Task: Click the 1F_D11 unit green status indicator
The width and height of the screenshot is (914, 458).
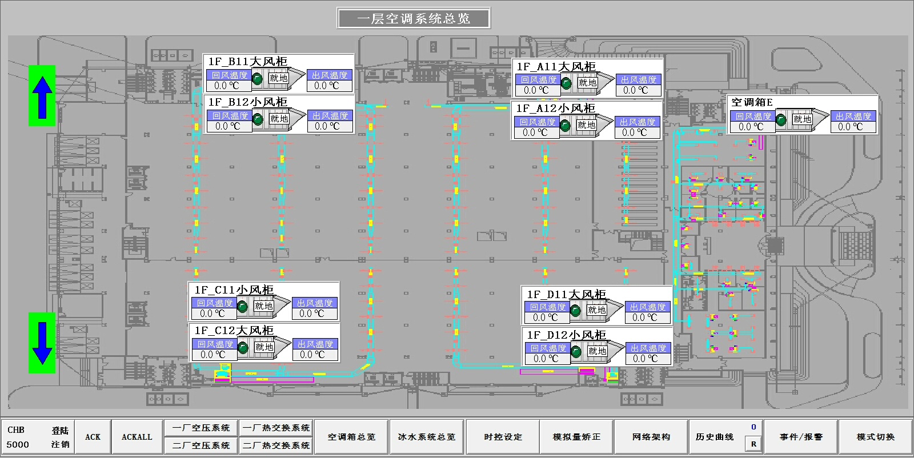Action: [576, 311]
